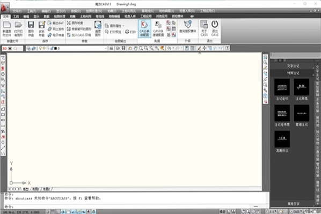The height and width of the screenshot is (214, 321).
Task: Click the red 注 icon in the left toolbar
Action: click(3, 102)
